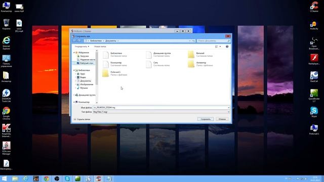Switch to CCleaner in taskbar
Screen dimensions: 324x182
pyautogui.click(x=98, y=178)
